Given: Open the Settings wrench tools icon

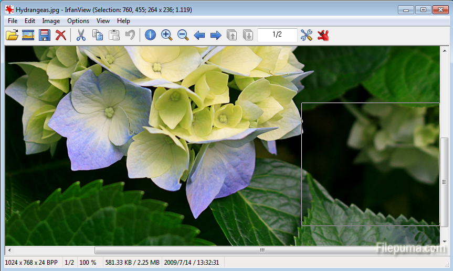Looking at the screenshot, I should pos(307,35).
